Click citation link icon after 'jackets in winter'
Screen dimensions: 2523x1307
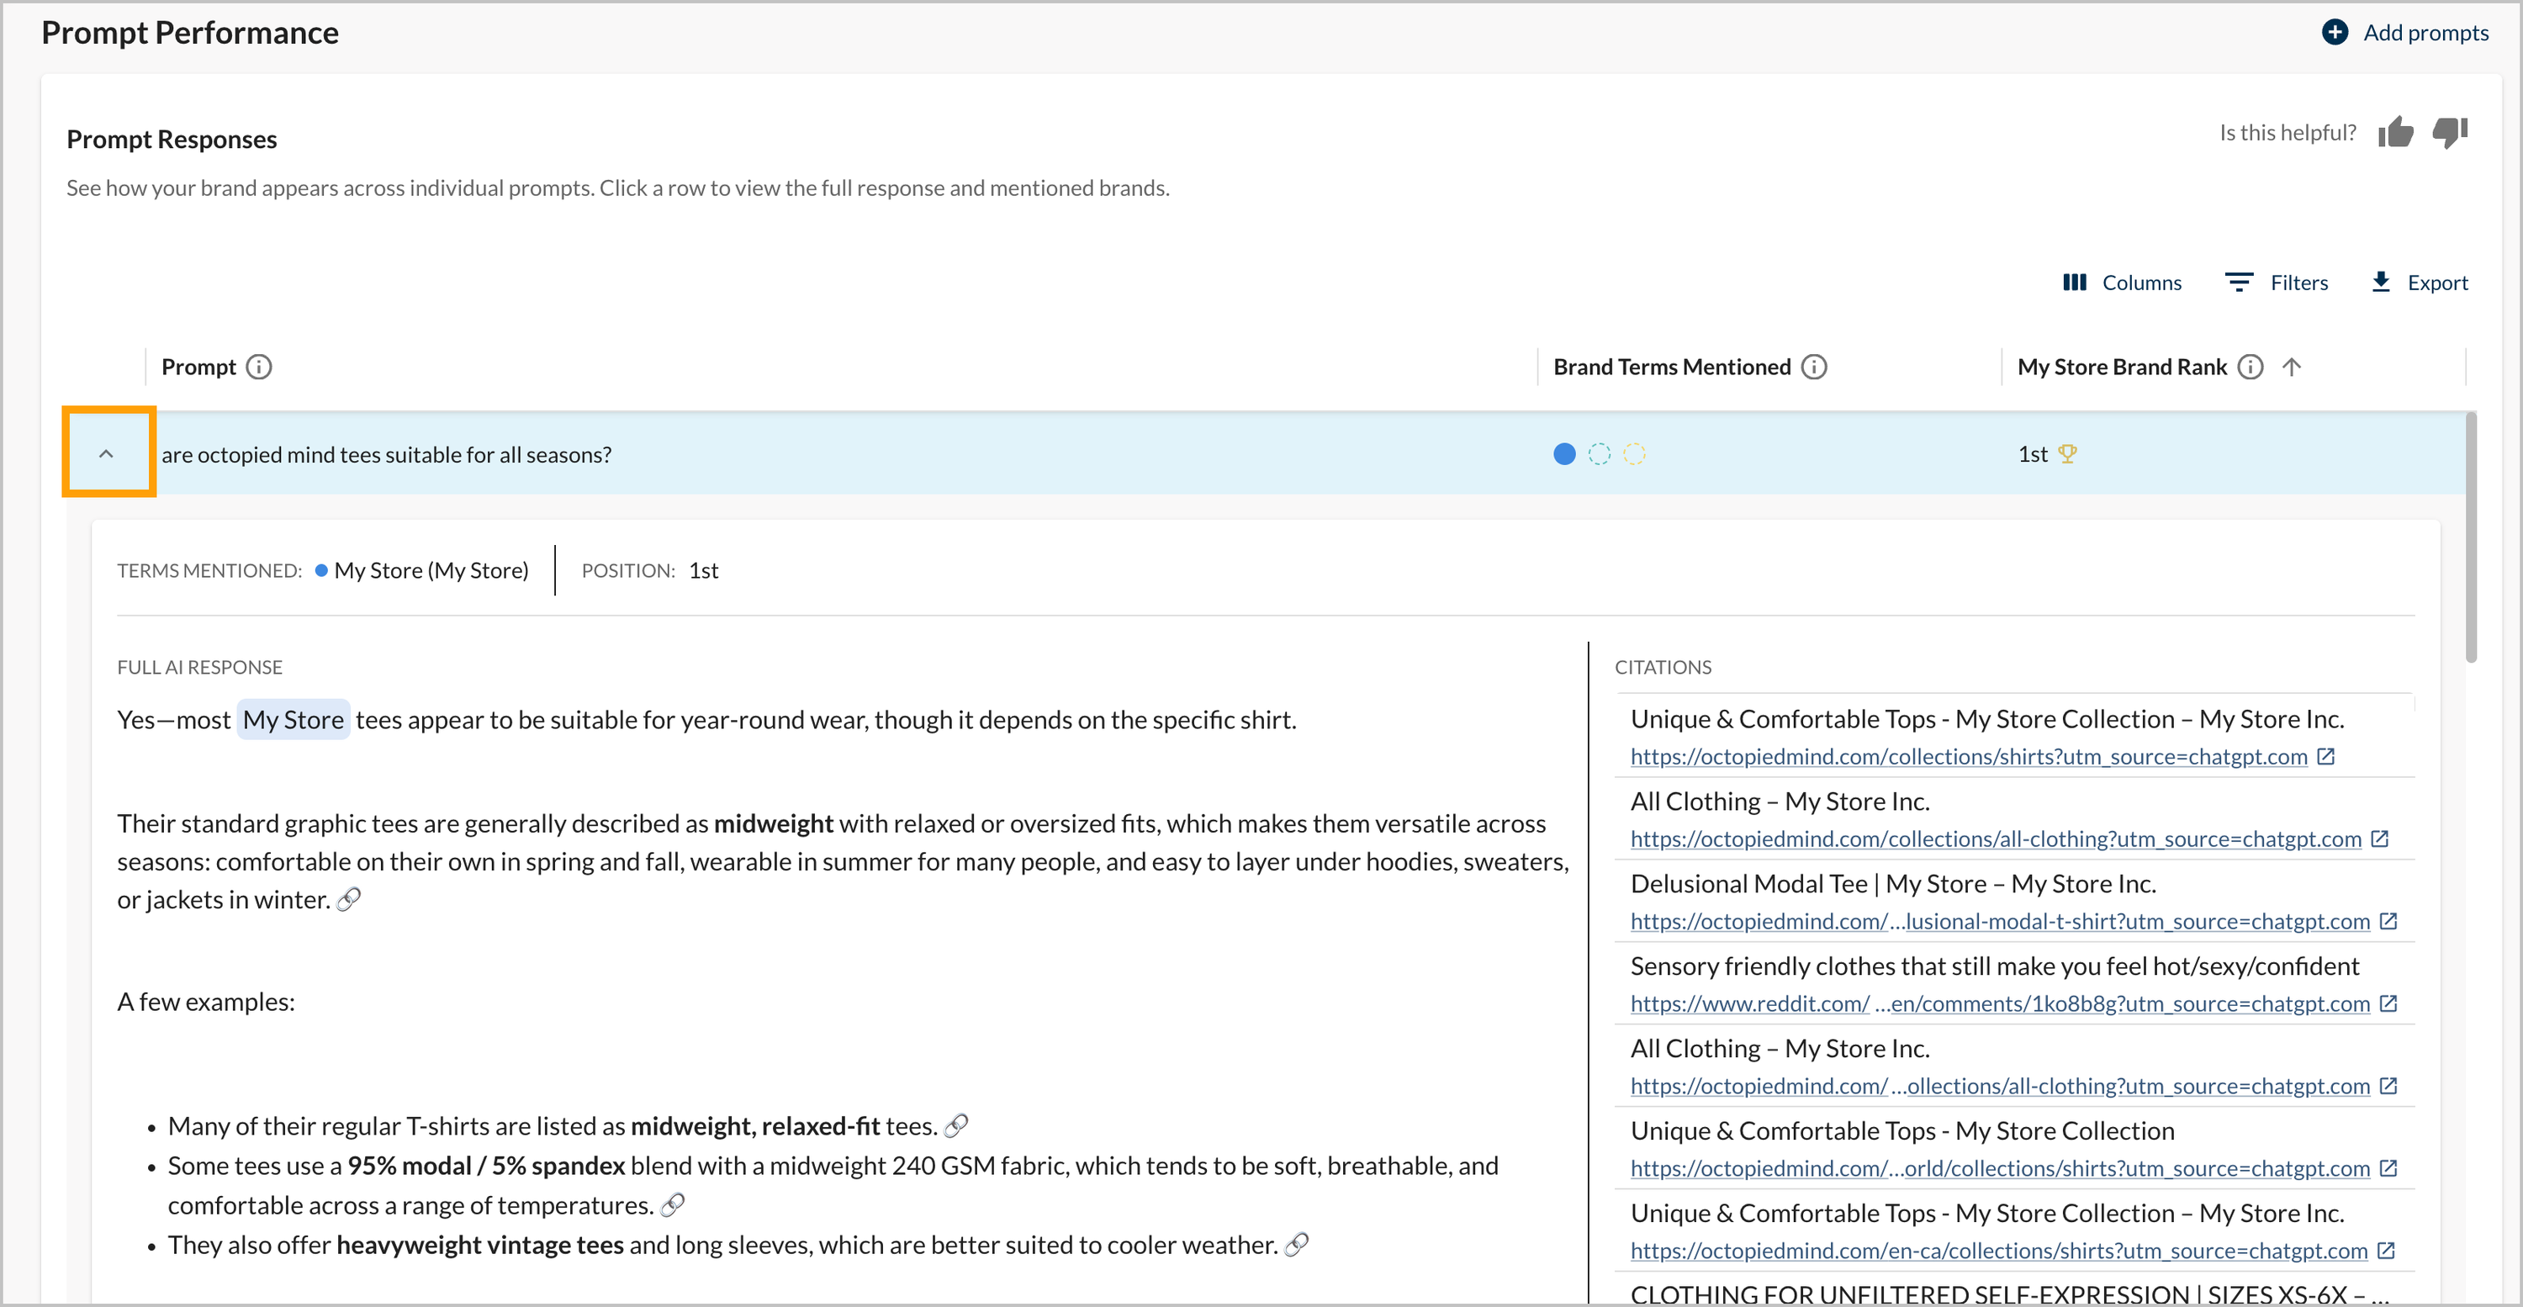click(350, 899)
